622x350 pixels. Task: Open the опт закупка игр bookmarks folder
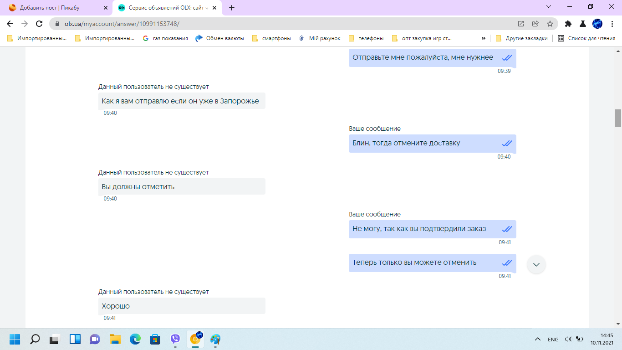(422, 38)
